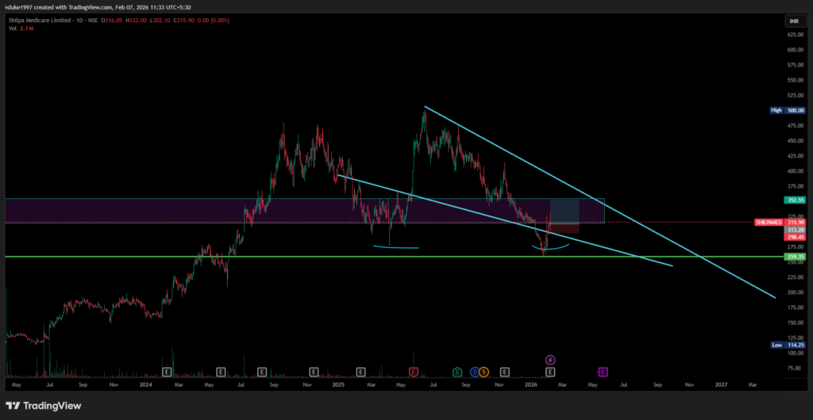The width and height of the screenshot is (813, 420).
Task: Click the red earnings marker near May 2025
Action: (x=413, y=371)
